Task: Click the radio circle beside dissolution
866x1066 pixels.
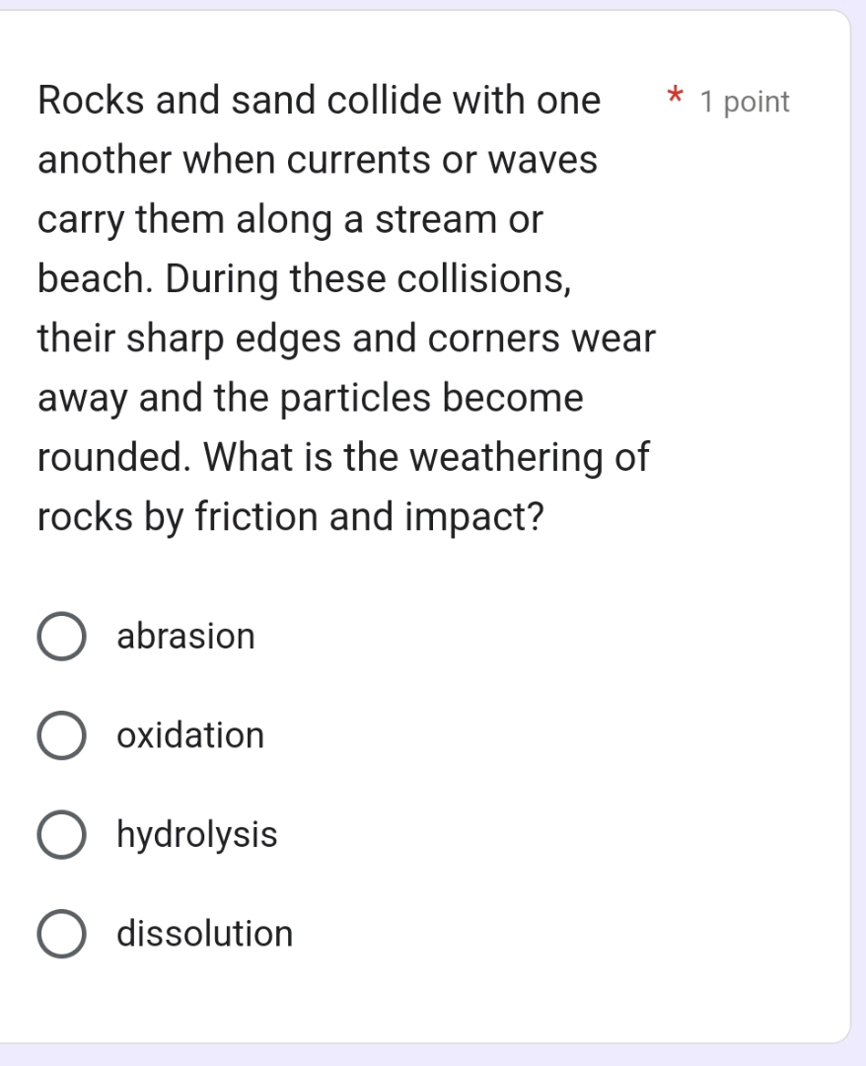Action: [x=61, y=934]
